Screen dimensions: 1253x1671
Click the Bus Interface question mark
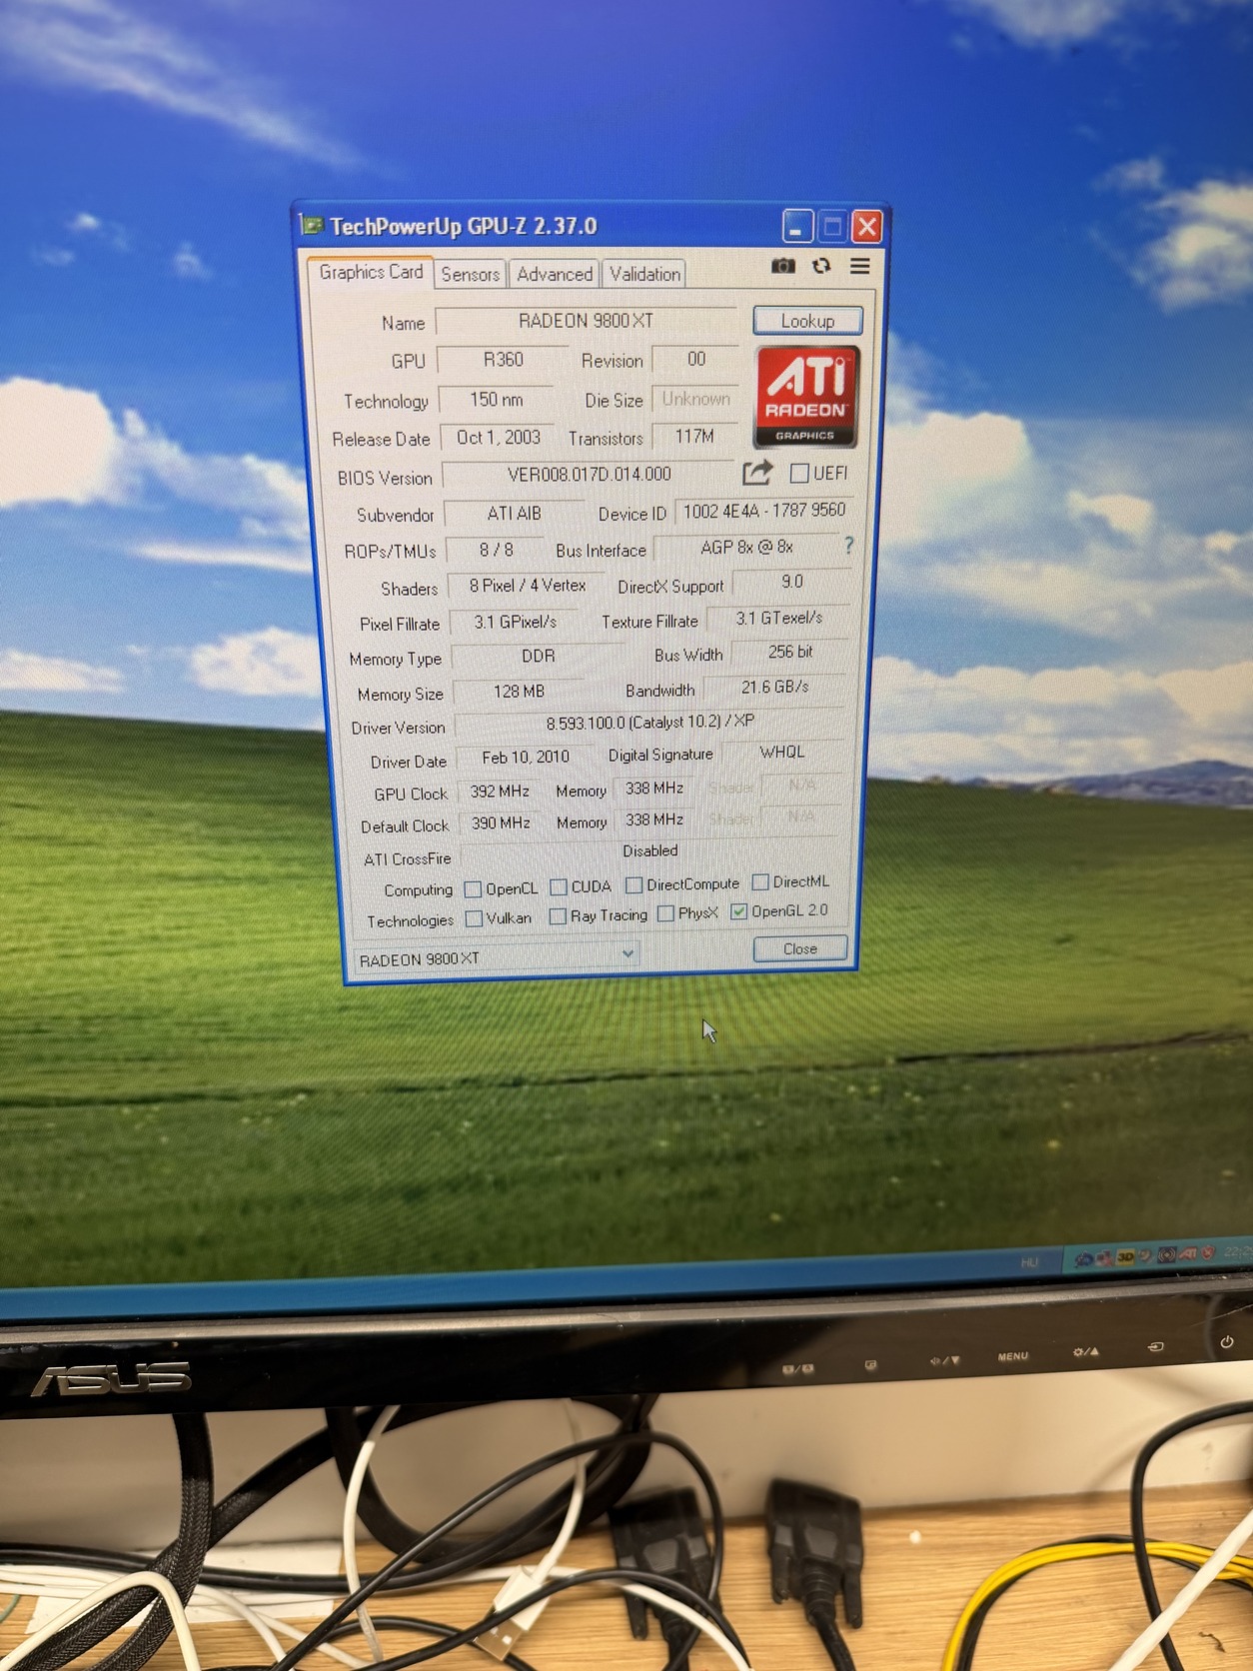(849, 546)
